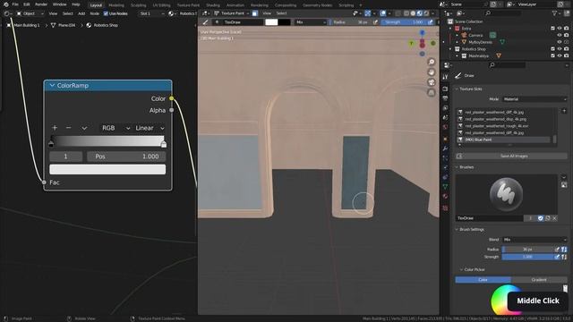Remove a color stop with the minus button
This screenshot has width=573, height=322.
click(68, 128)
